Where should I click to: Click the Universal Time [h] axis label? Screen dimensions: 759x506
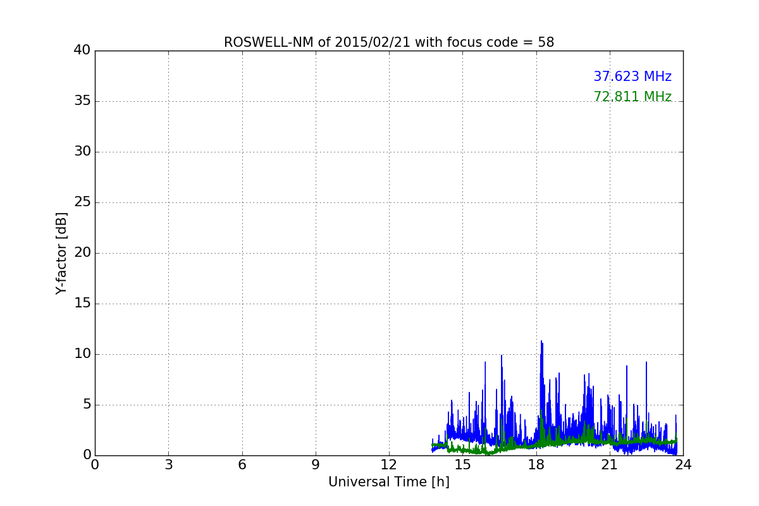coord(389,482)
